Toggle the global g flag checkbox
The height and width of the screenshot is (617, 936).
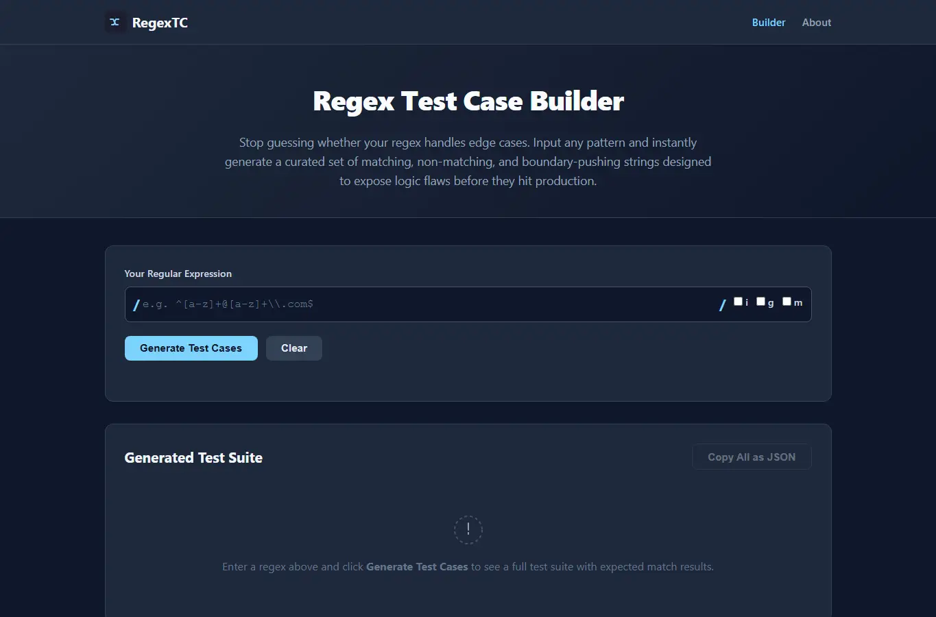760,301
